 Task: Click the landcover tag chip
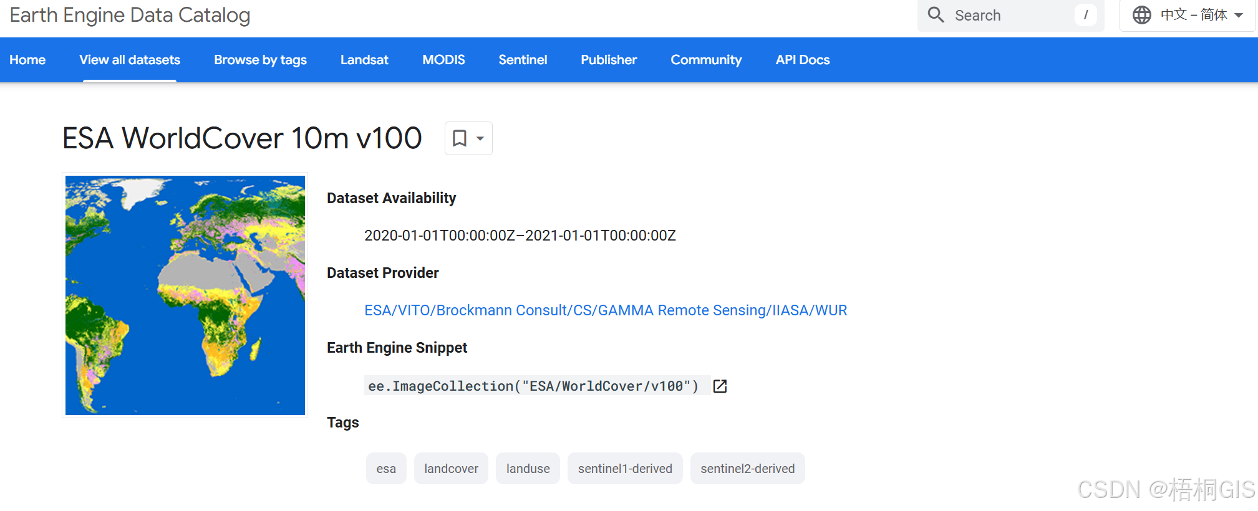(x=451, y=469)
